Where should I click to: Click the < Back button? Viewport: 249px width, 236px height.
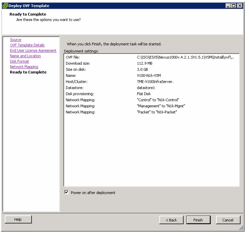171,220
